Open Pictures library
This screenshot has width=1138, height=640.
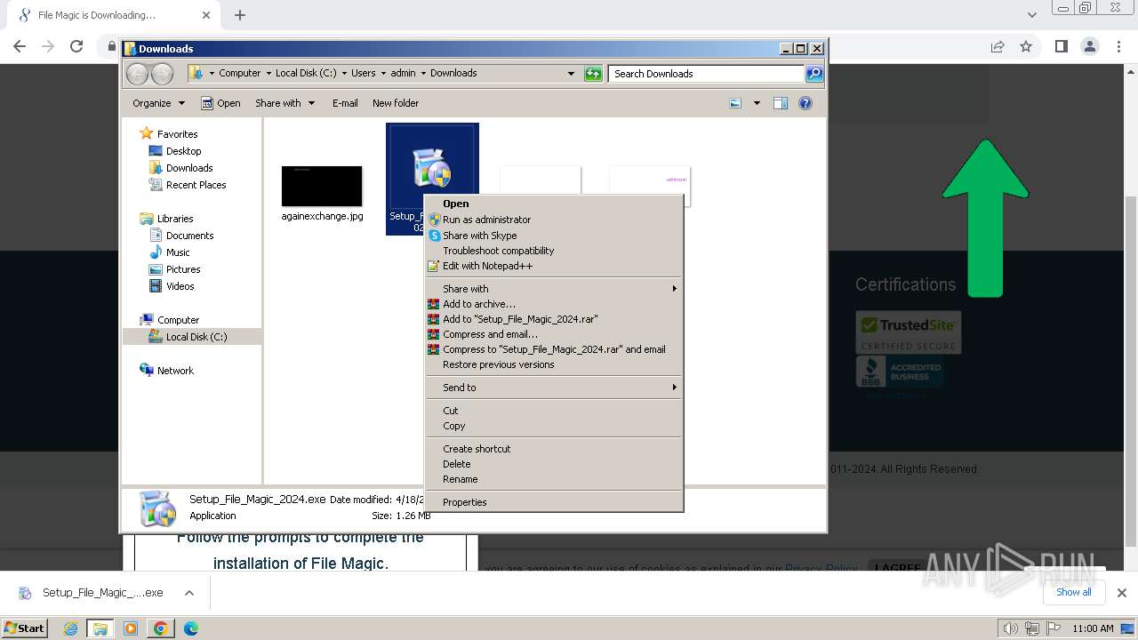[183, 269]
